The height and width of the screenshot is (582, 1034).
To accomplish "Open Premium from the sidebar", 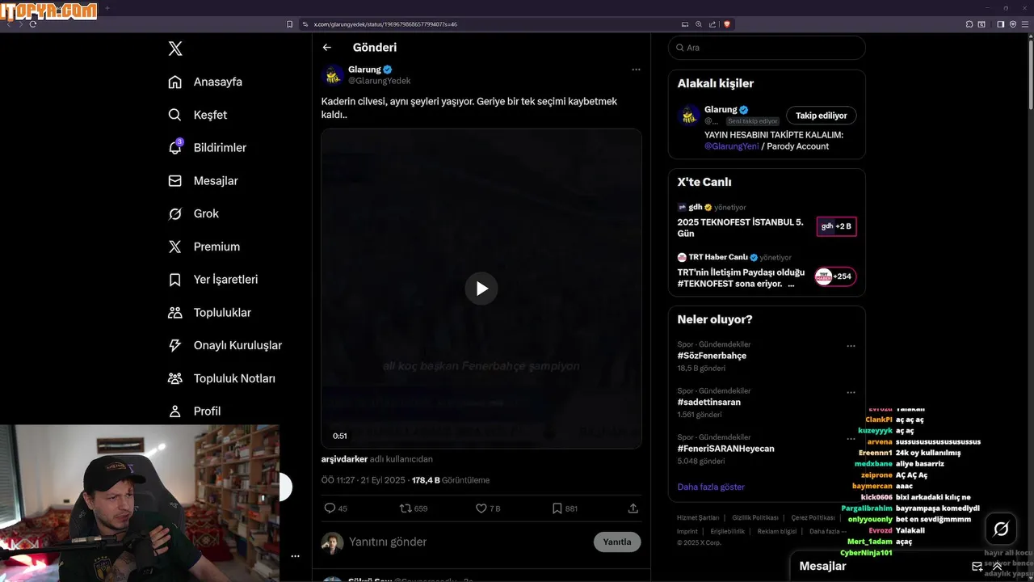I will 204,247.
